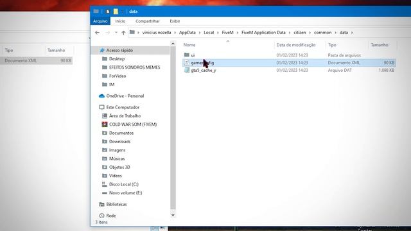Select 'Documento XML' row in background window

click(x=36, y=60)
